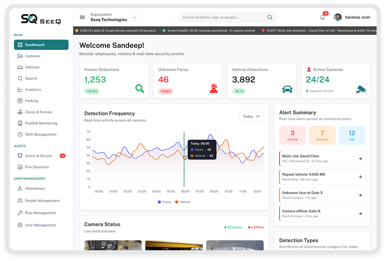
Task: Open the hamburger menu icon
Action: (x=82, y=17)
